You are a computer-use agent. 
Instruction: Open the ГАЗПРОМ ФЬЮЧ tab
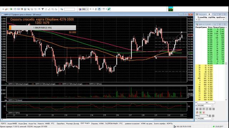tap(111, 124)
